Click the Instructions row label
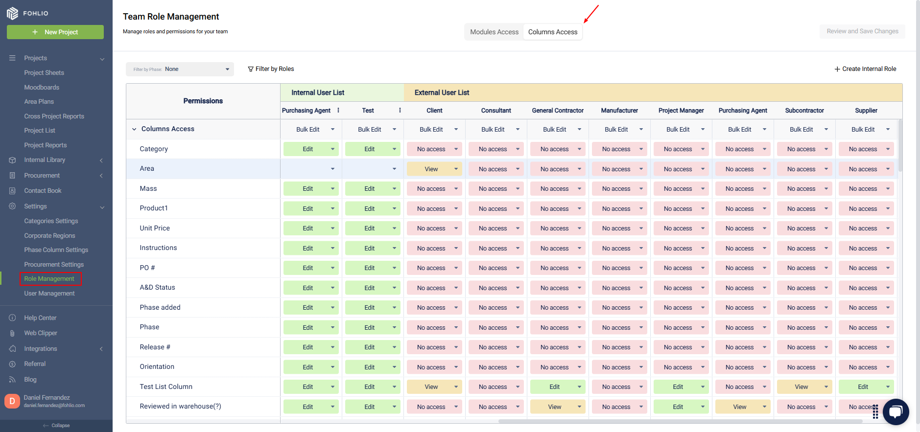This screenshot has width=920, height=432. [x=158, y=248]
